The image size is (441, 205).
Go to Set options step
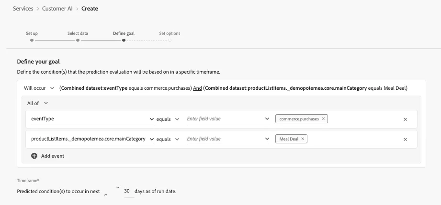(170, 36)
